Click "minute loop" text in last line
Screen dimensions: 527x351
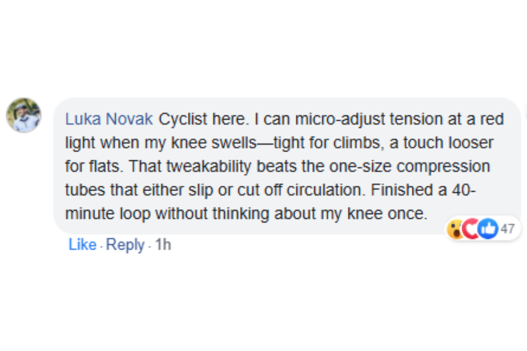click(x=107, y=214)
